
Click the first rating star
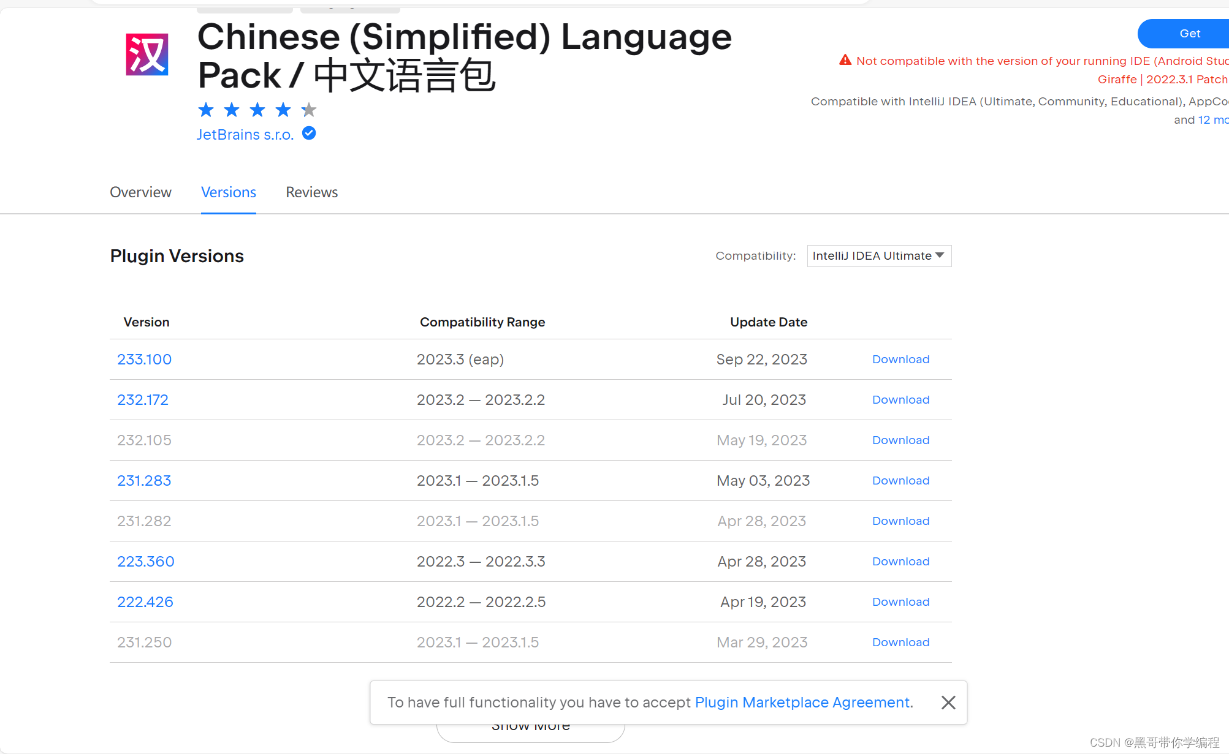pos(206,110)
